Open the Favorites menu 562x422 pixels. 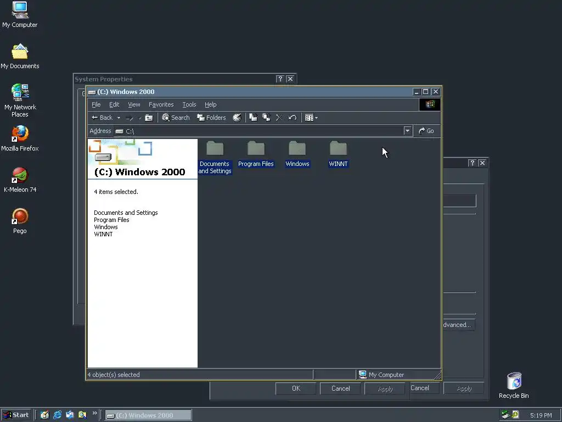[x=161, y=104]
